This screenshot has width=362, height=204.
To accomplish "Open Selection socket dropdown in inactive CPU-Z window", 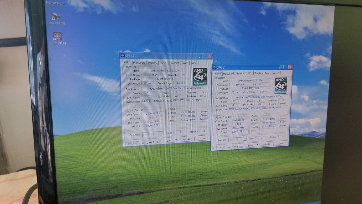I will coord(153,134).
